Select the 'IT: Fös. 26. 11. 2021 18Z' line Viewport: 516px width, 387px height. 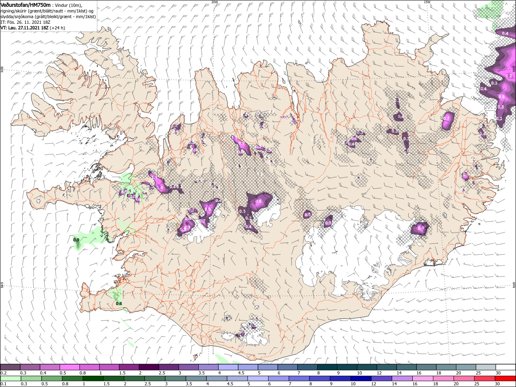point(25,22)
